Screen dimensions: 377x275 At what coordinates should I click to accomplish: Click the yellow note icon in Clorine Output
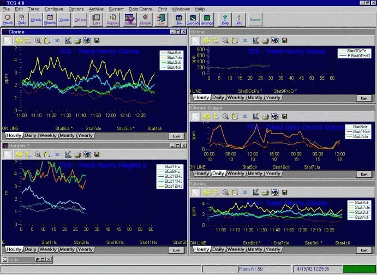(x=235, y=116)
